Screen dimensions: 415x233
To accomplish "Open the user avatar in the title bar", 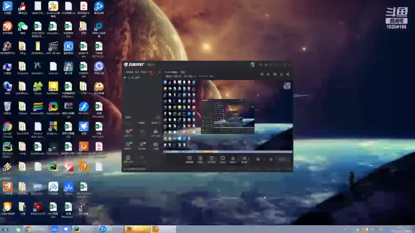I will (x=253, y=64).
